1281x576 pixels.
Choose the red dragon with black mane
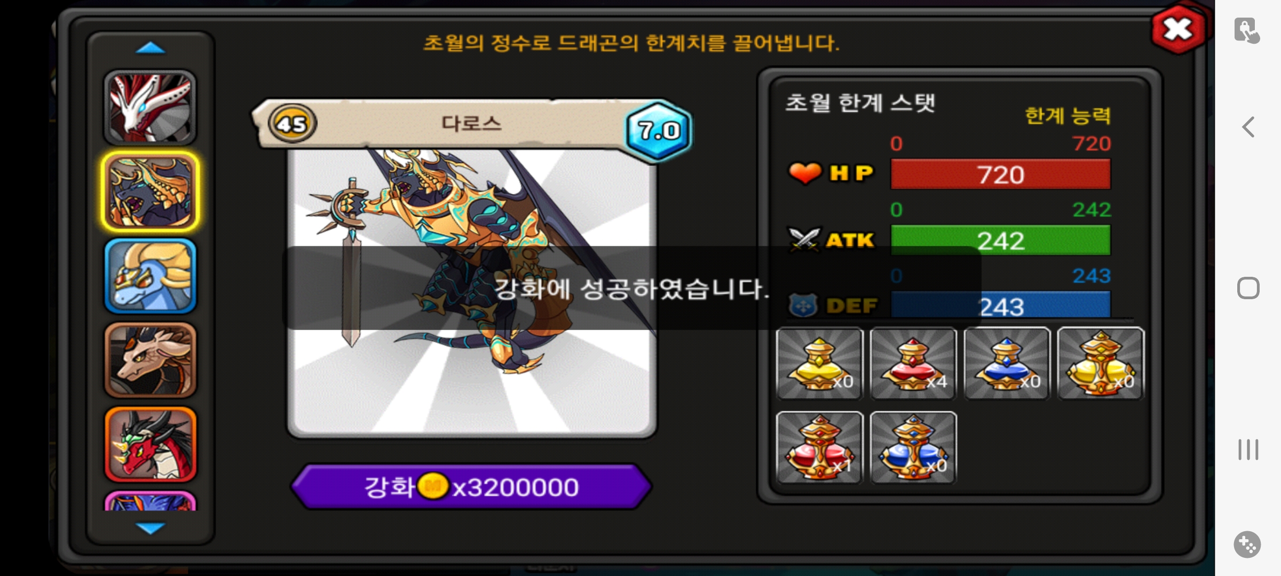(151, 444)
